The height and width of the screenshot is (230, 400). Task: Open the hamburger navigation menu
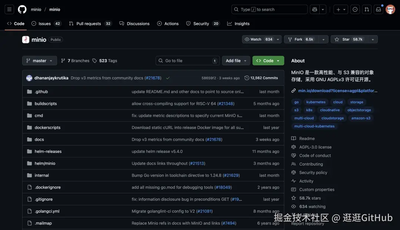(10, 10)
